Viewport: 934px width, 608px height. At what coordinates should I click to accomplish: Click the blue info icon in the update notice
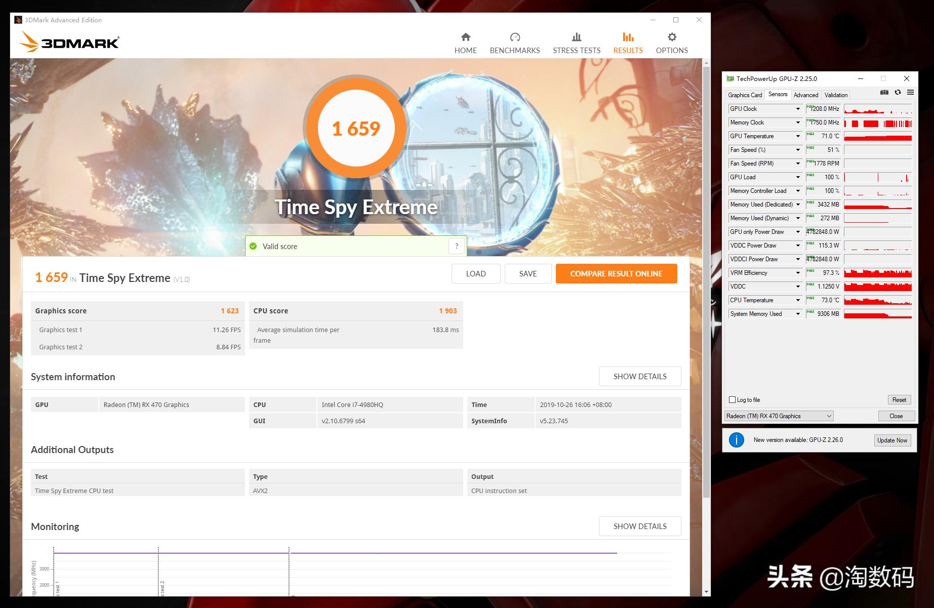click(736, 440)
